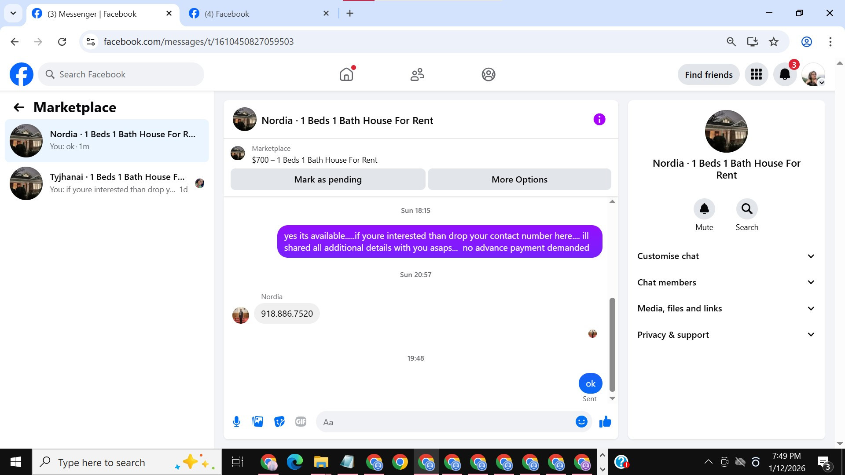Click the voice clip microphone icon
Image resolution: width=845 pixels, height=475 pixels.
[236, 422]
